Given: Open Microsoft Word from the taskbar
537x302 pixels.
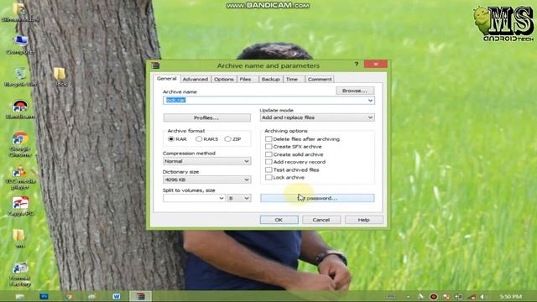Looking at the screenshot, I should [x=117, y=296].
